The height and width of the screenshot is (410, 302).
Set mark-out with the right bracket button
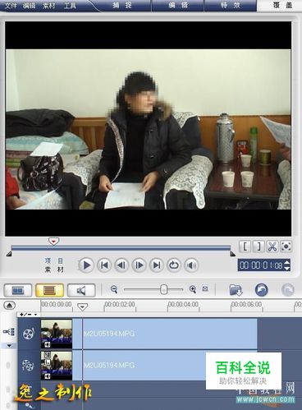pyautogui.click(x=259, y=246)
